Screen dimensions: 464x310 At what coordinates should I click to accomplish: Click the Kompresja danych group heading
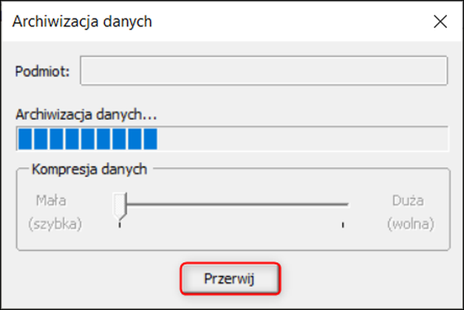point(89,168)
